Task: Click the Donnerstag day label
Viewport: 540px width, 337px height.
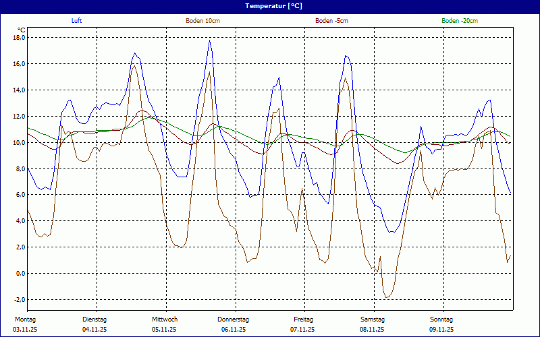Action: (x=233, y=319)
